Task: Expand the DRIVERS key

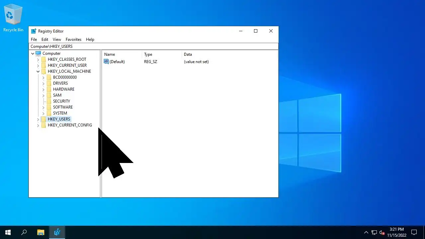Action: pos(43,83)
